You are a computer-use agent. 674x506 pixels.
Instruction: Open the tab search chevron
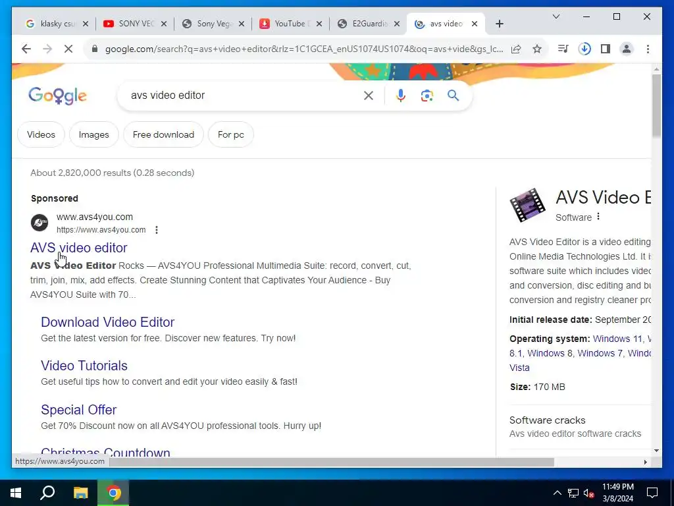click(x=556, y=16)
